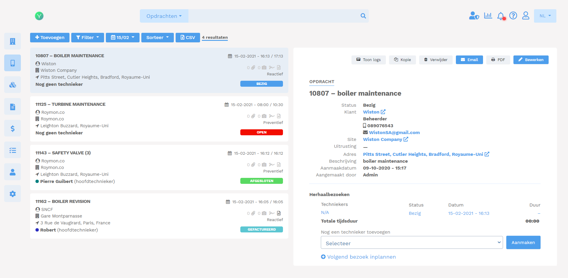568x278 pixels.
Task: Open the documents sidebar icon
Action: coord(13,106)
